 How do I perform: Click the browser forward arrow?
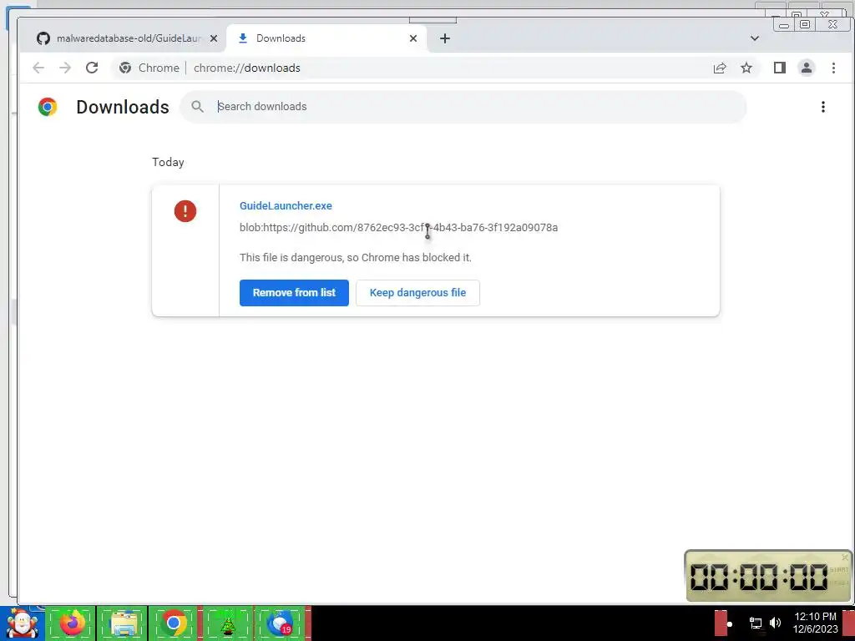coord(65,68)
